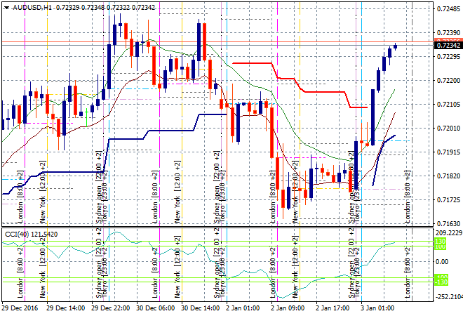Click the 0.72390 price axis label
Viewport: 463px width, 316px height.
[448, 33]
